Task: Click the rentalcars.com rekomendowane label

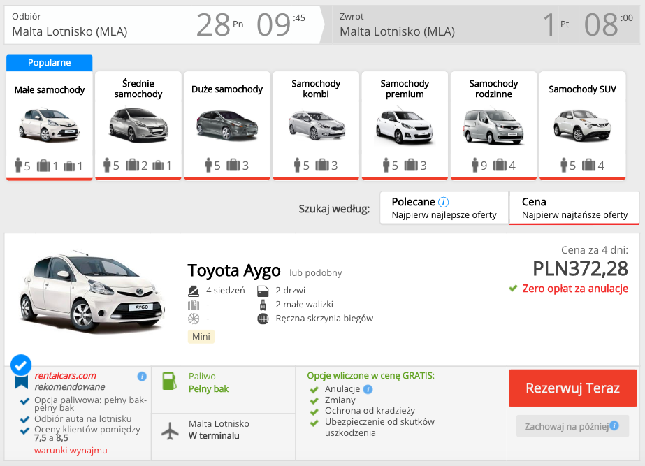Action: point(69,381)
